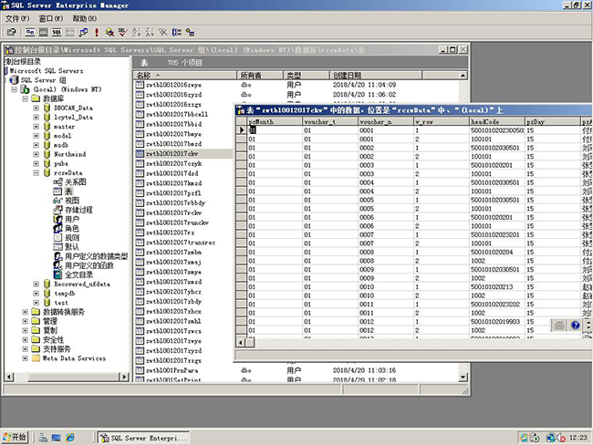Screen dimensions: 593x445
Task: Click the Sort ascending A-Z icon
Action: (x=136, y=33)
